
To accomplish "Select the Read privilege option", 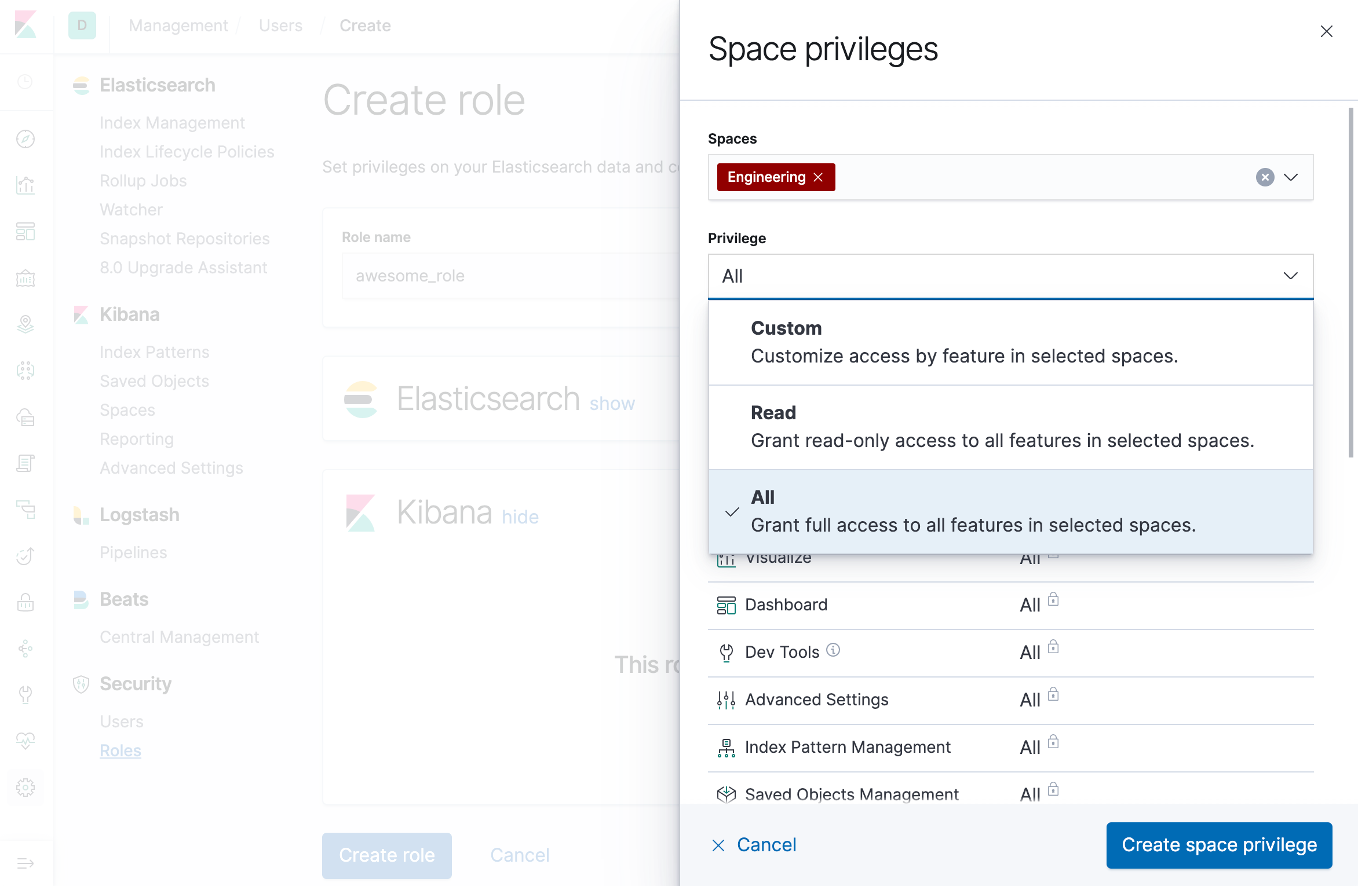I will (x=1010, y=427).
